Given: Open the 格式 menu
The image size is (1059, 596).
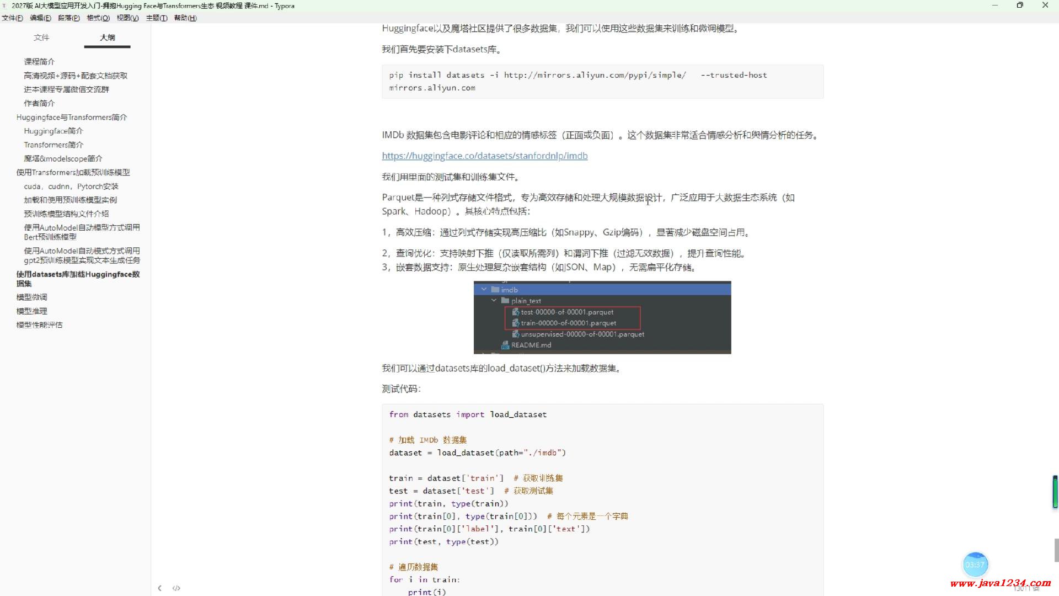Looking at the screenshot, I should point(97,18).
